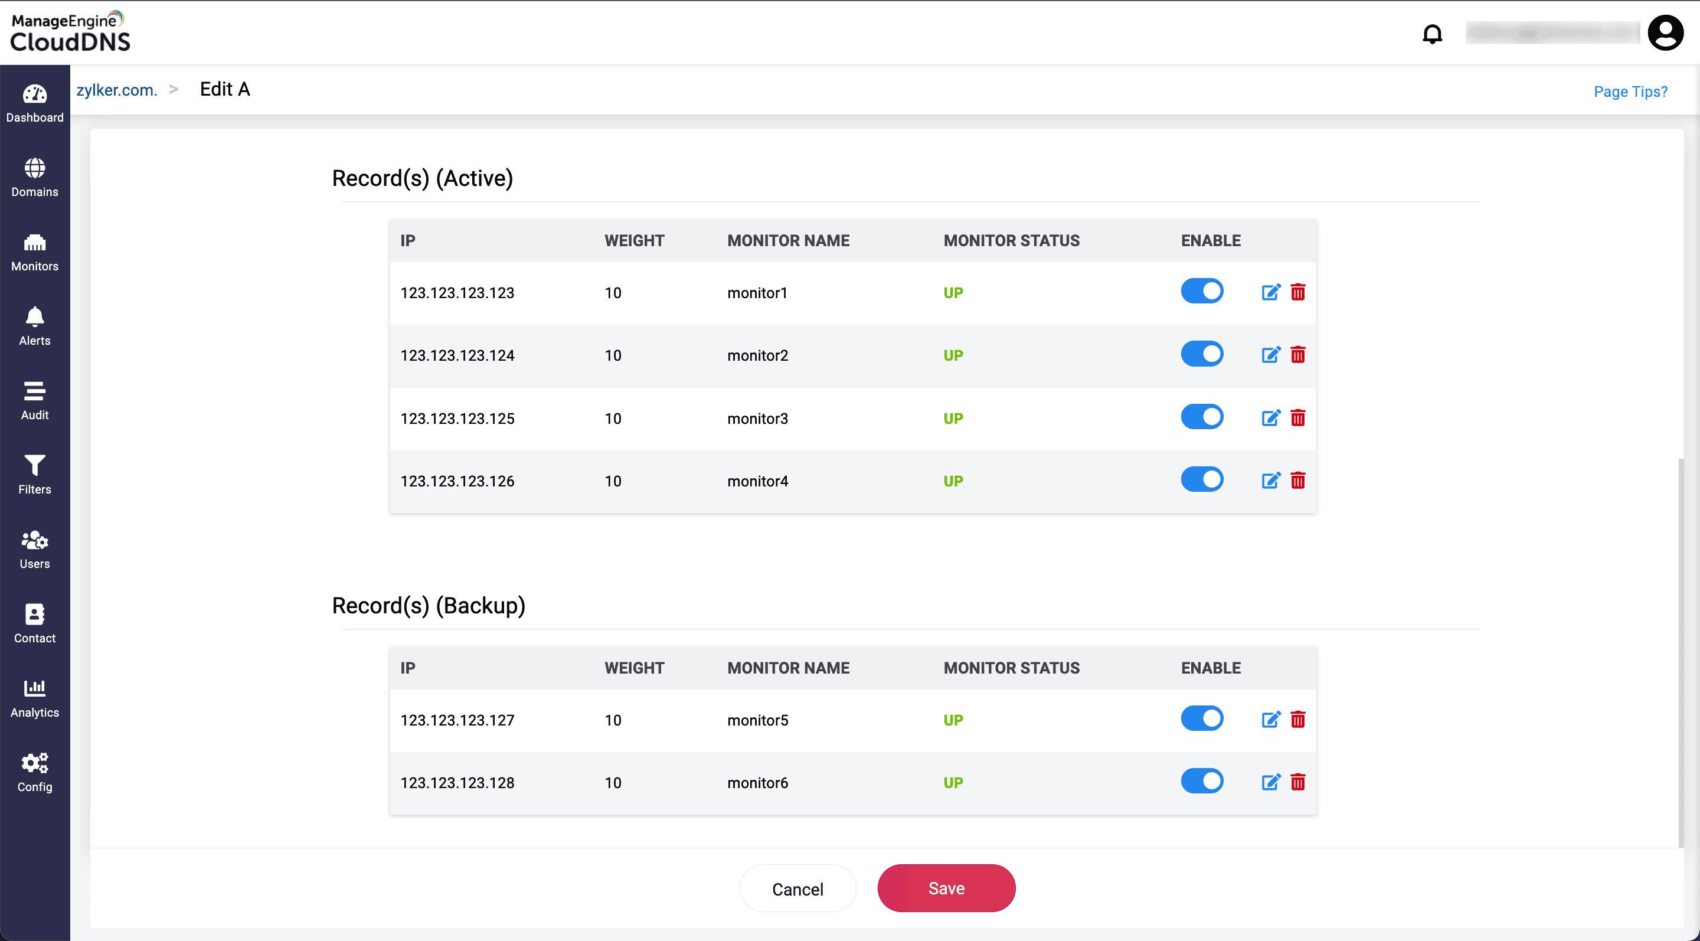Edit the backup monitor5 record
Image resolution: width=1700 pixels, height=941 pixels.
click(x=1270, y=719)
